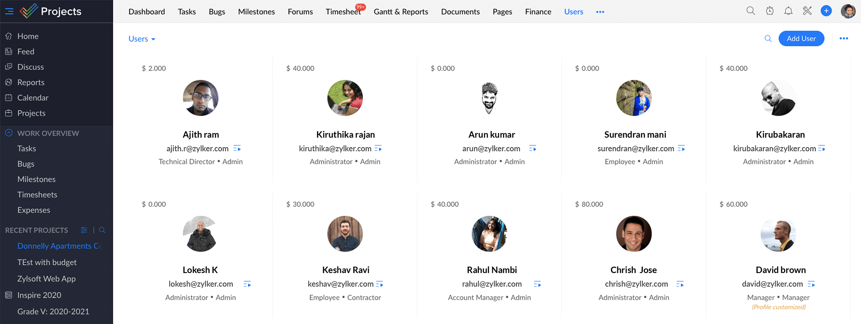Search recent projects with the magnifier icon
This screenshot has width=861, height=324.
click(102, 230)
